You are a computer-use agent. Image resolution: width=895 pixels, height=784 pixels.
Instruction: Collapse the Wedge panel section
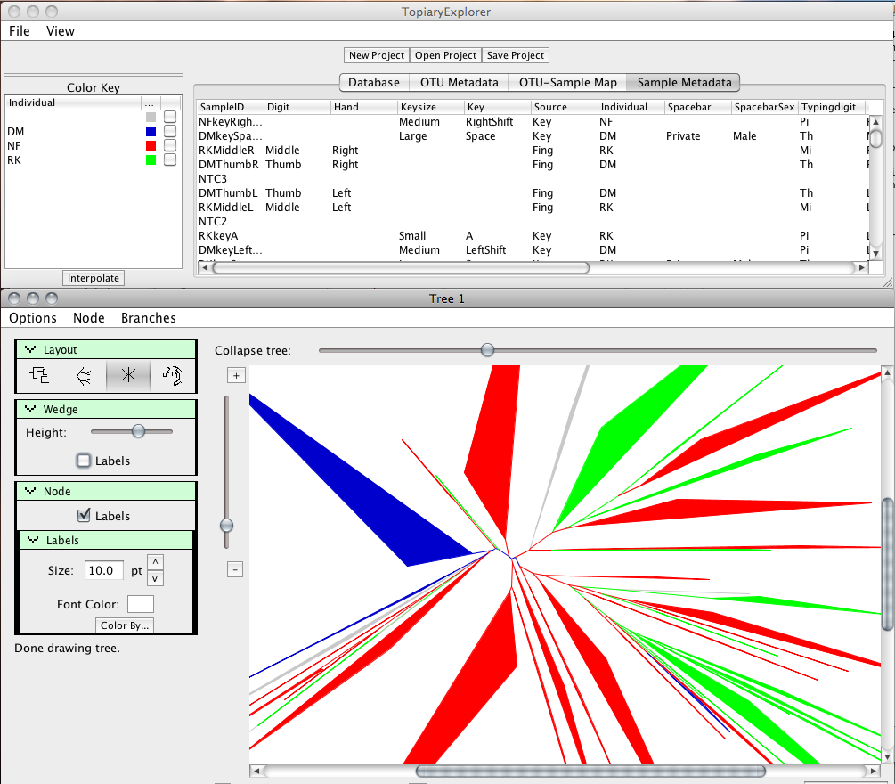coord(30,409)
